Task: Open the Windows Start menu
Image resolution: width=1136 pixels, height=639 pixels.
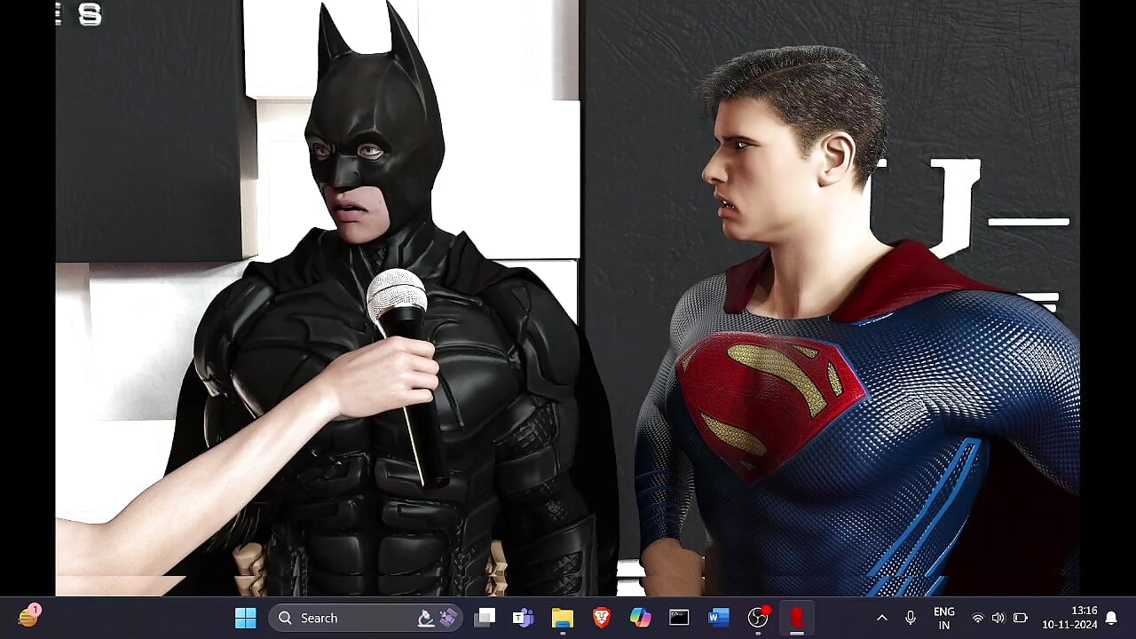Action: pos(246,618)
